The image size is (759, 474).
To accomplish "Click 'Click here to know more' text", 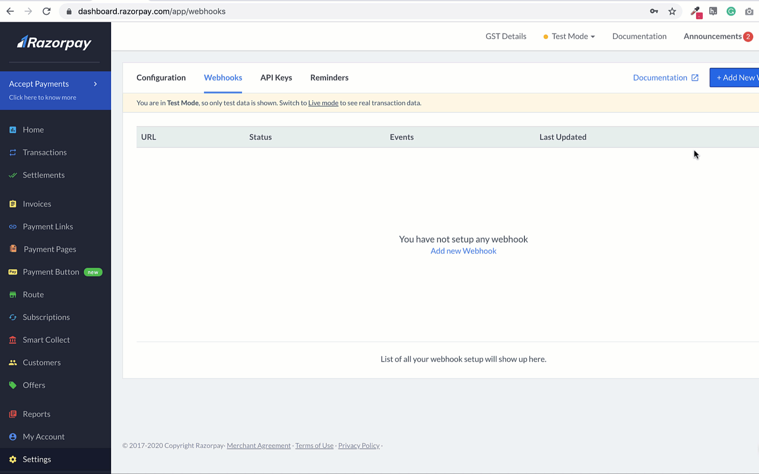I will tap(43, 97).
